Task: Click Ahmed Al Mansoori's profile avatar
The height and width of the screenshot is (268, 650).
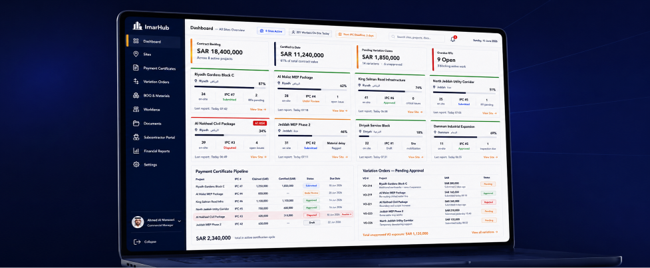Action: (138, 222)
